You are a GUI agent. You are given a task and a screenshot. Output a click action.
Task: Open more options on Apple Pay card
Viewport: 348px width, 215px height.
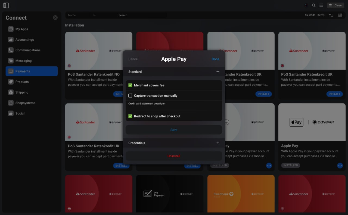tap(340, 165)
